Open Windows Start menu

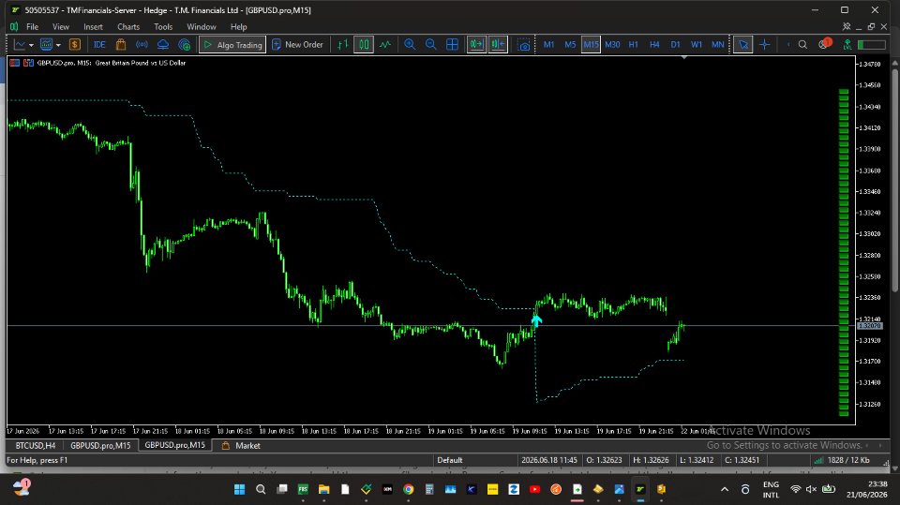(239, 489)
